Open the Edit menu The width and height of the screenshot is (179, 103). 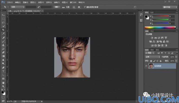pos(18,2)
